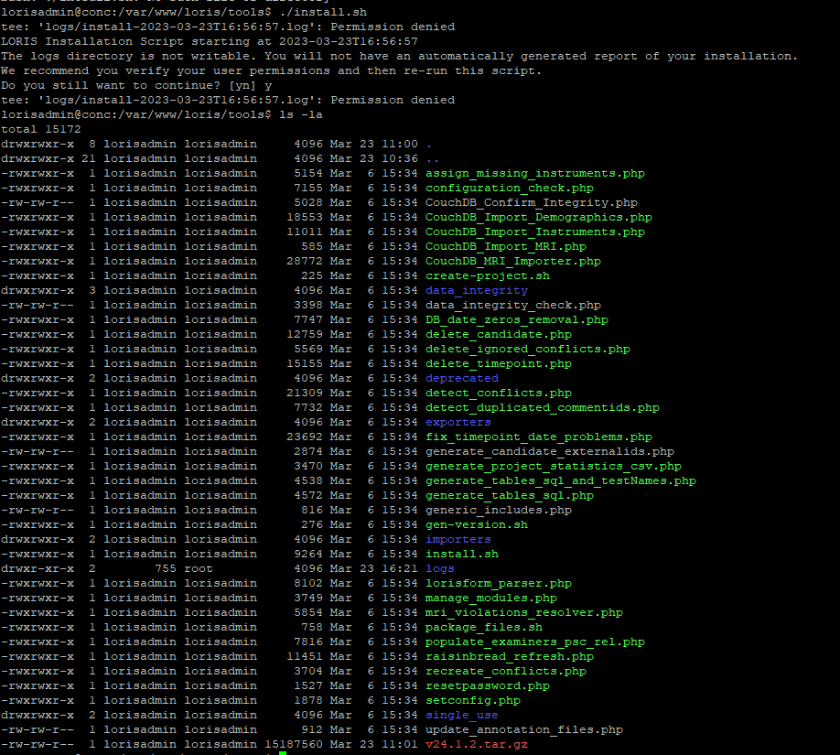Click mri_violations_resolver.php
This screenshot has width=840, height=755.
[524, 613]
